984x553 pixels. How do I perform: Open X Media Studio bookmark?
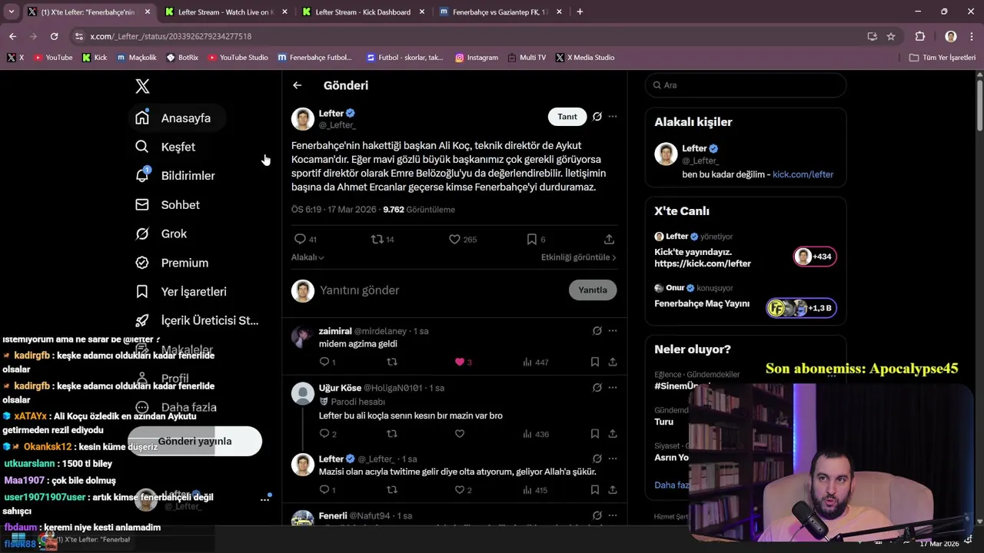[x=584, y=58]
